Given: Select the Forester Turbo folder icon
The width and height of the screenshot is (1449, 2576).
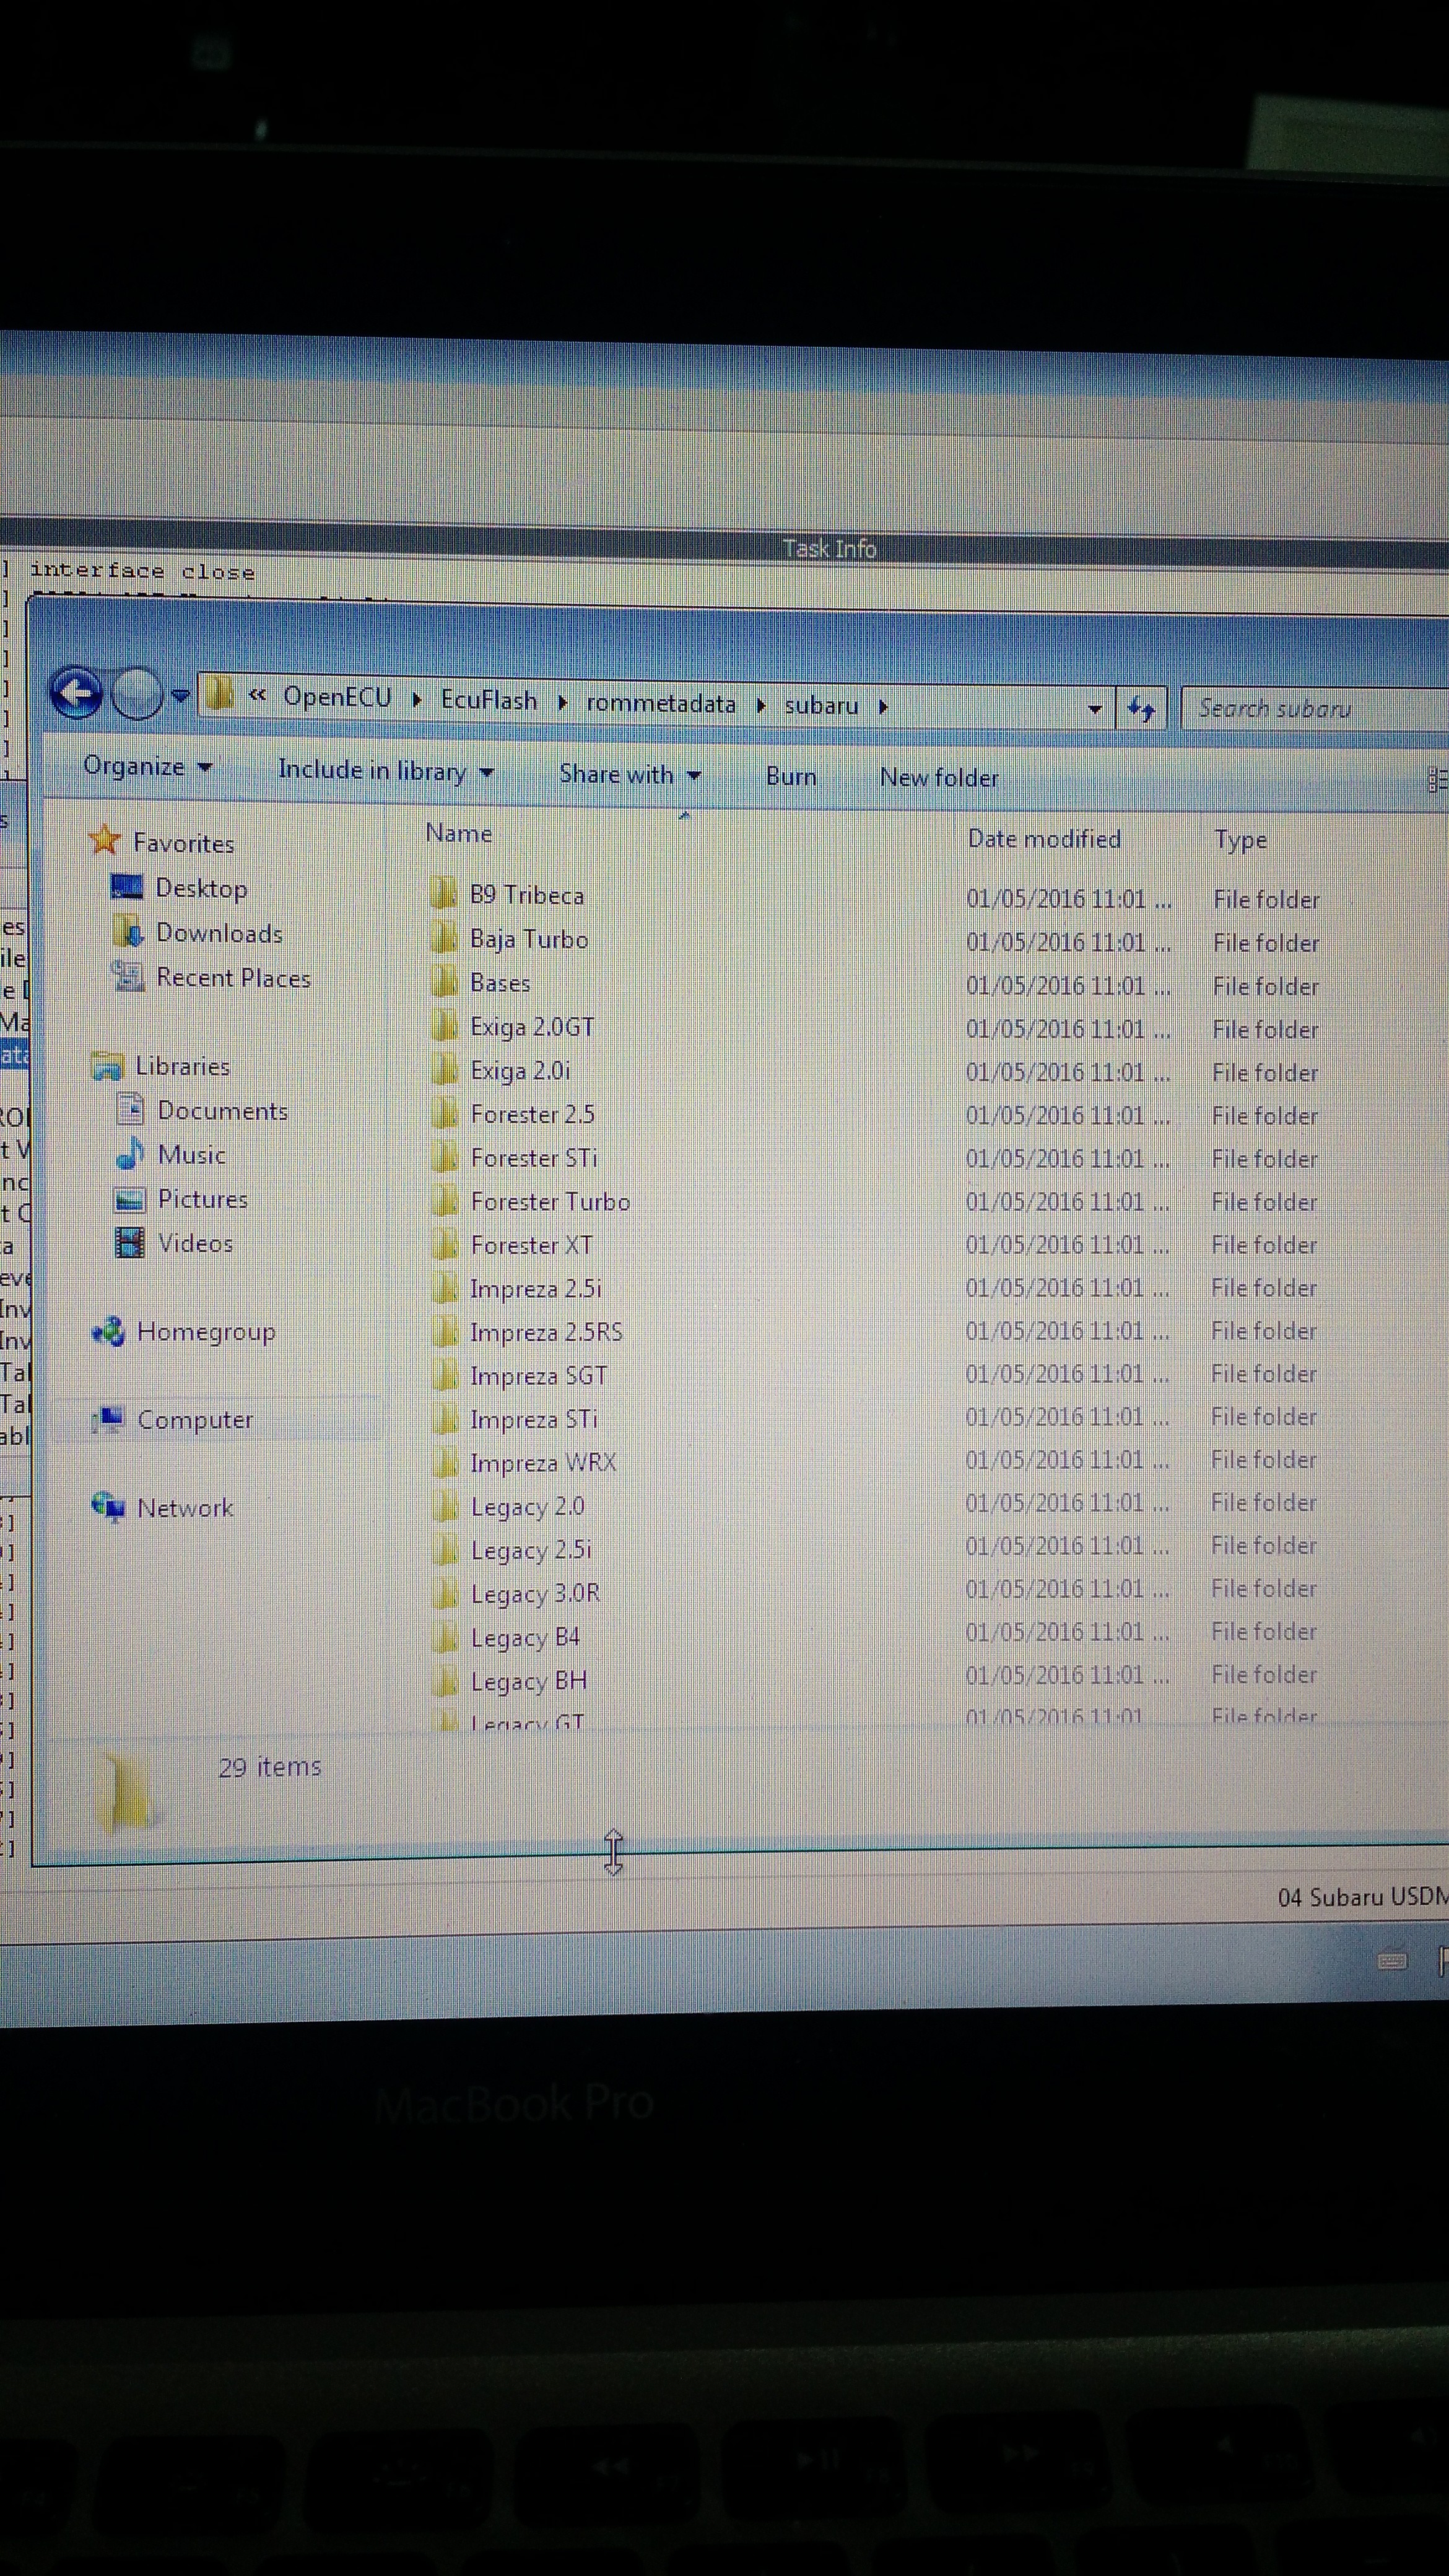Looking at the screenshot, I should click(445, 1201).
